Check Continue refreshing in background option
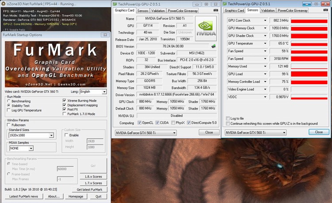 (228, 123)
